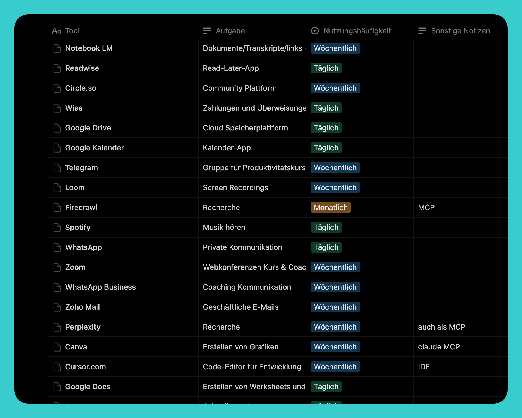Screen dimensions: 522x418
Task: Click the page icon next to WhatsApp Business
Action: (x=57, y=287)
